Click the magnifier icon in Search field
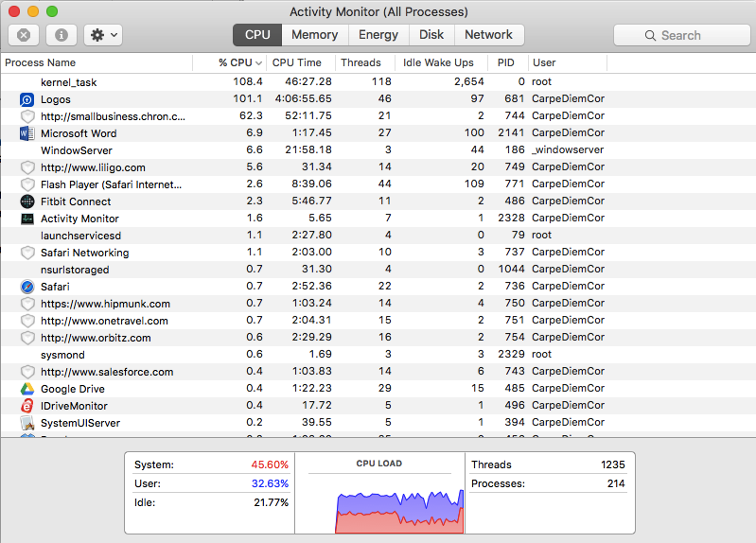 [x=650, y=36]
